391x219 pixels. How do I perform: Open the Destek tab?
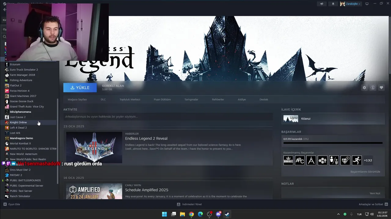click(x=264, y=99)
